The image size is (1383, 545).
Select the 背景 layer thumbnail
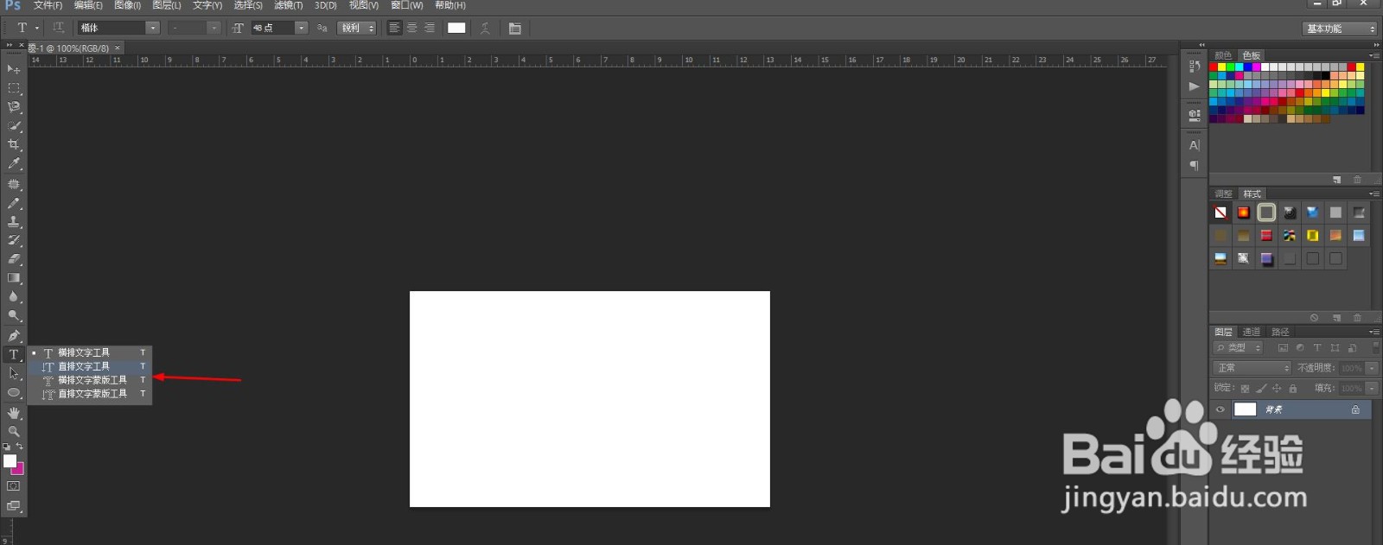[1245, 409]
